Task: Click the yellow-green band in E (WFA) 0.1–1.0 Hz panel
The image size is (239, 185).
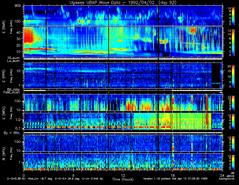Action: [172, 121]
